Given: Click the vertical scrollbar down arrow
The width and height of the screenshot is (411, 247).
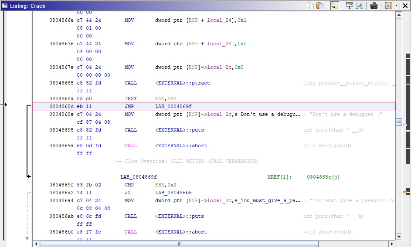Looking at the screenshot, I should coord(399,237).
